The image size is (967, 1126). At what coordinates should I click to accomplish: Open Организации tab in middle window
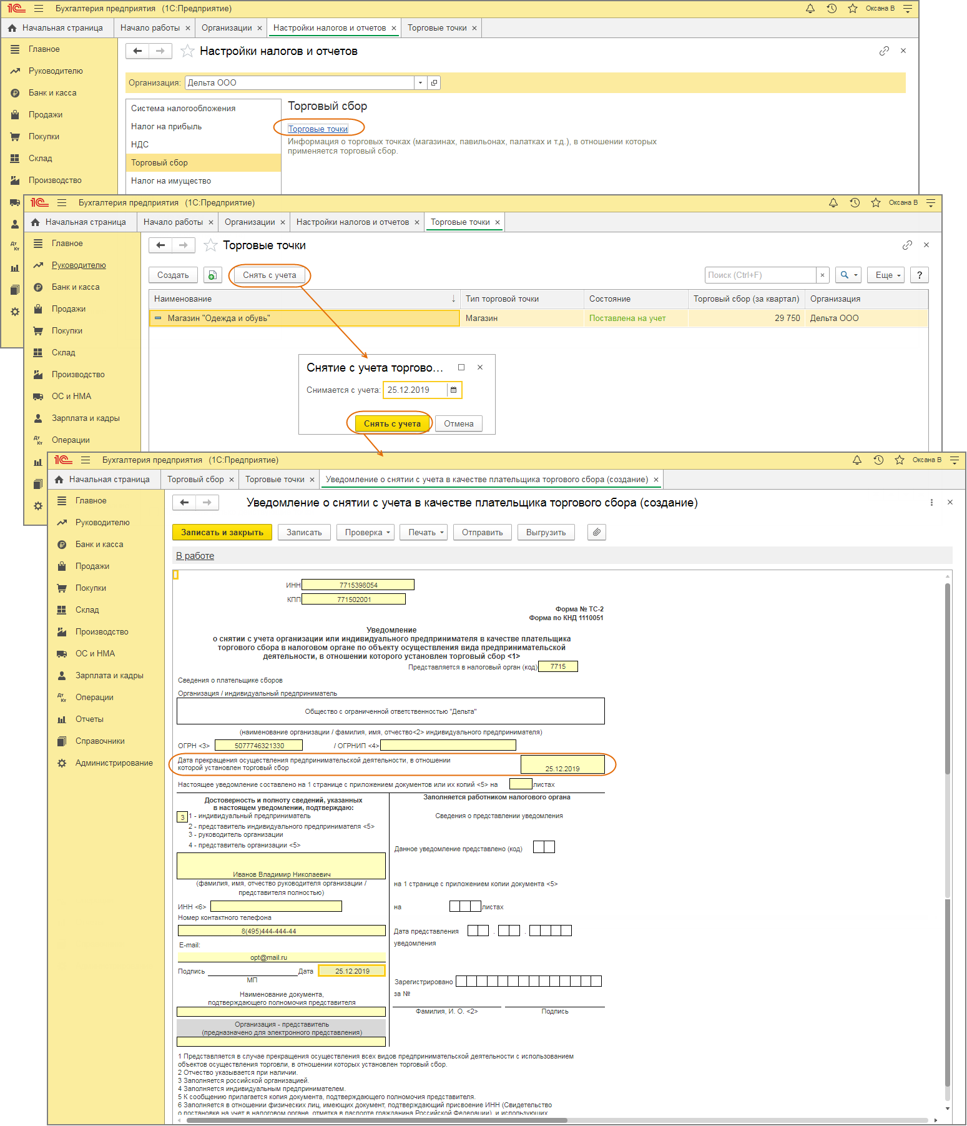pos(250,222)
